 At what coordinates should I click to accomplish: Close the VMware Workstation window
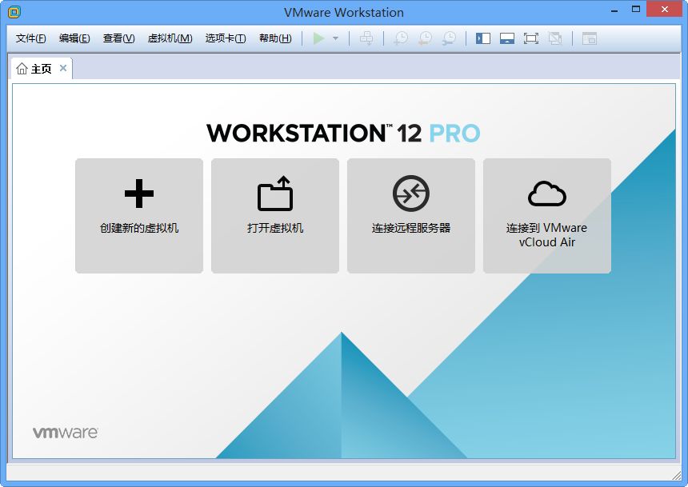point(665,10)
